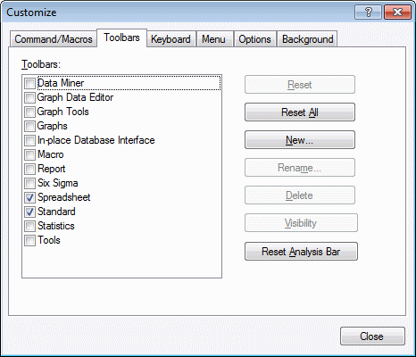Click the greyed-out Delete button

click(300, 195)
